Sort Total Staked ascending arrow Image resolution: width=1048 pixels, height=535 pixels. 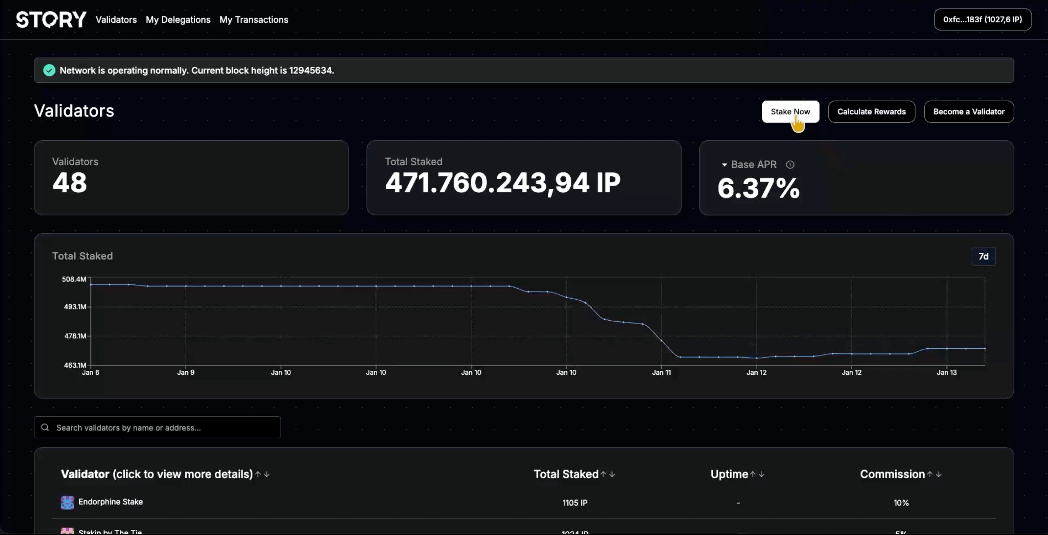click(x=603, y=474)
